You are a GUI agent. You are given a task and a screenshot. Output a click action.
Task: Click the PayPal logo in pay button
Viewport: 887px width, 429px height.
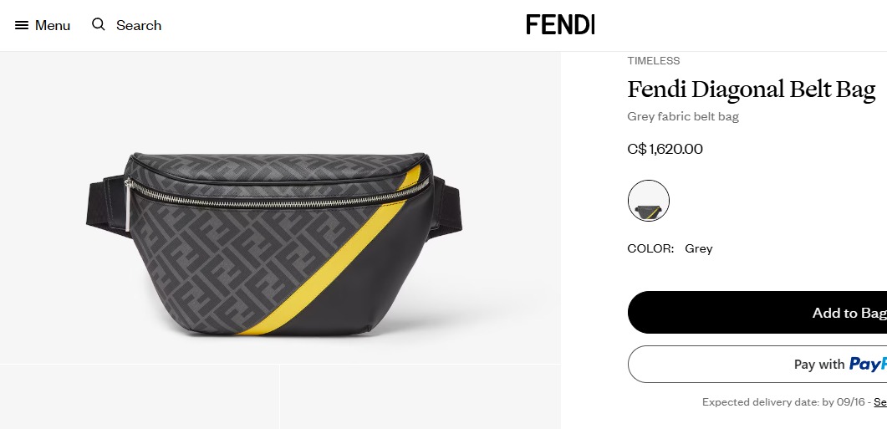[x=868, y=364]
